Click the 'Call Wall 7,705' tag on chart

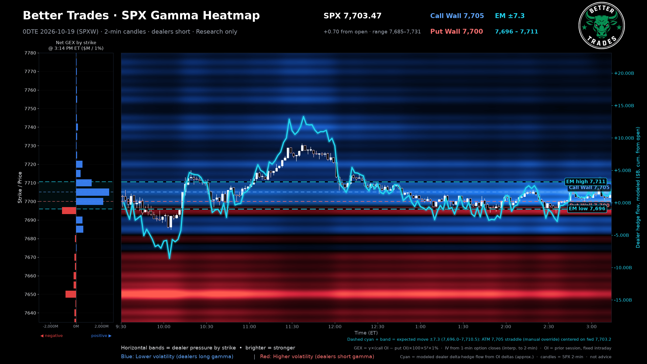point(589,187)
